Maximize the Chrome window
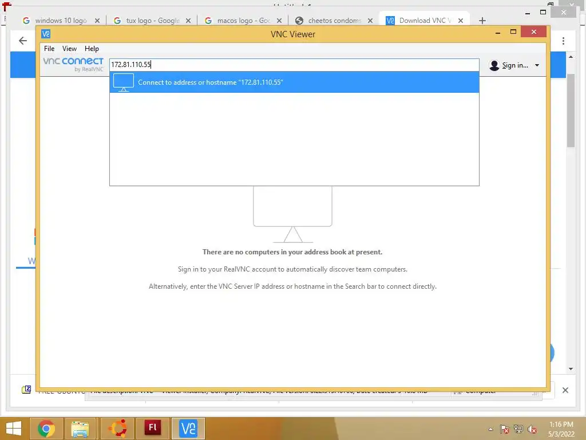586x440 pixels. [x=544, y=13]
